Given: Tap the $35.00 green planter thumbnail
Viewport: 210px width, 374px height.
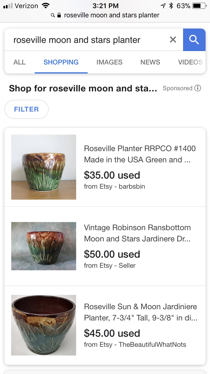Looking at the screenshot, I should click(x=44, y=167).
